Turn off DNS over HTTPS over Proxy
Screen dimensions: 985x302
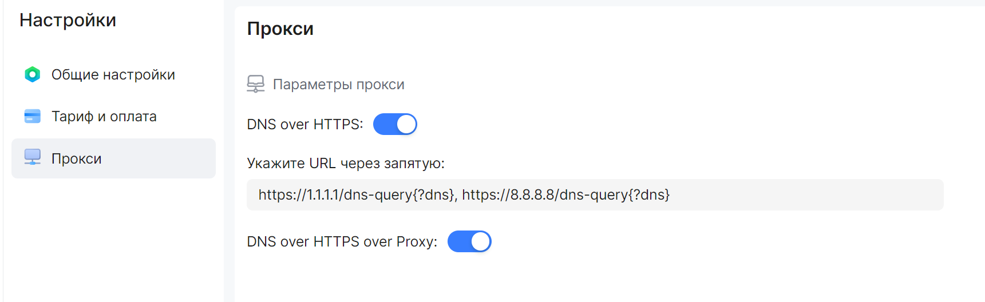[x=469, y=241]
